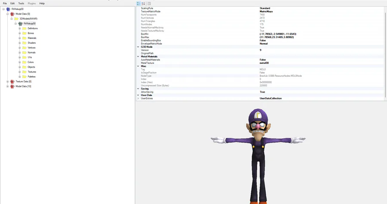Expand the Textures folder
The width and height of the screenshot is (387, 204).
click(20, 72)
